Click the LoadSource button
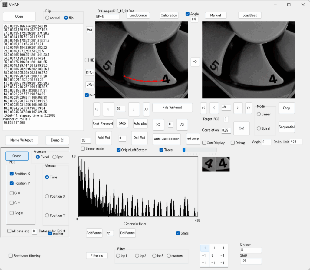The height and width of the screenshot is (270, 310). pyautogui.click(x=138, y=15)
